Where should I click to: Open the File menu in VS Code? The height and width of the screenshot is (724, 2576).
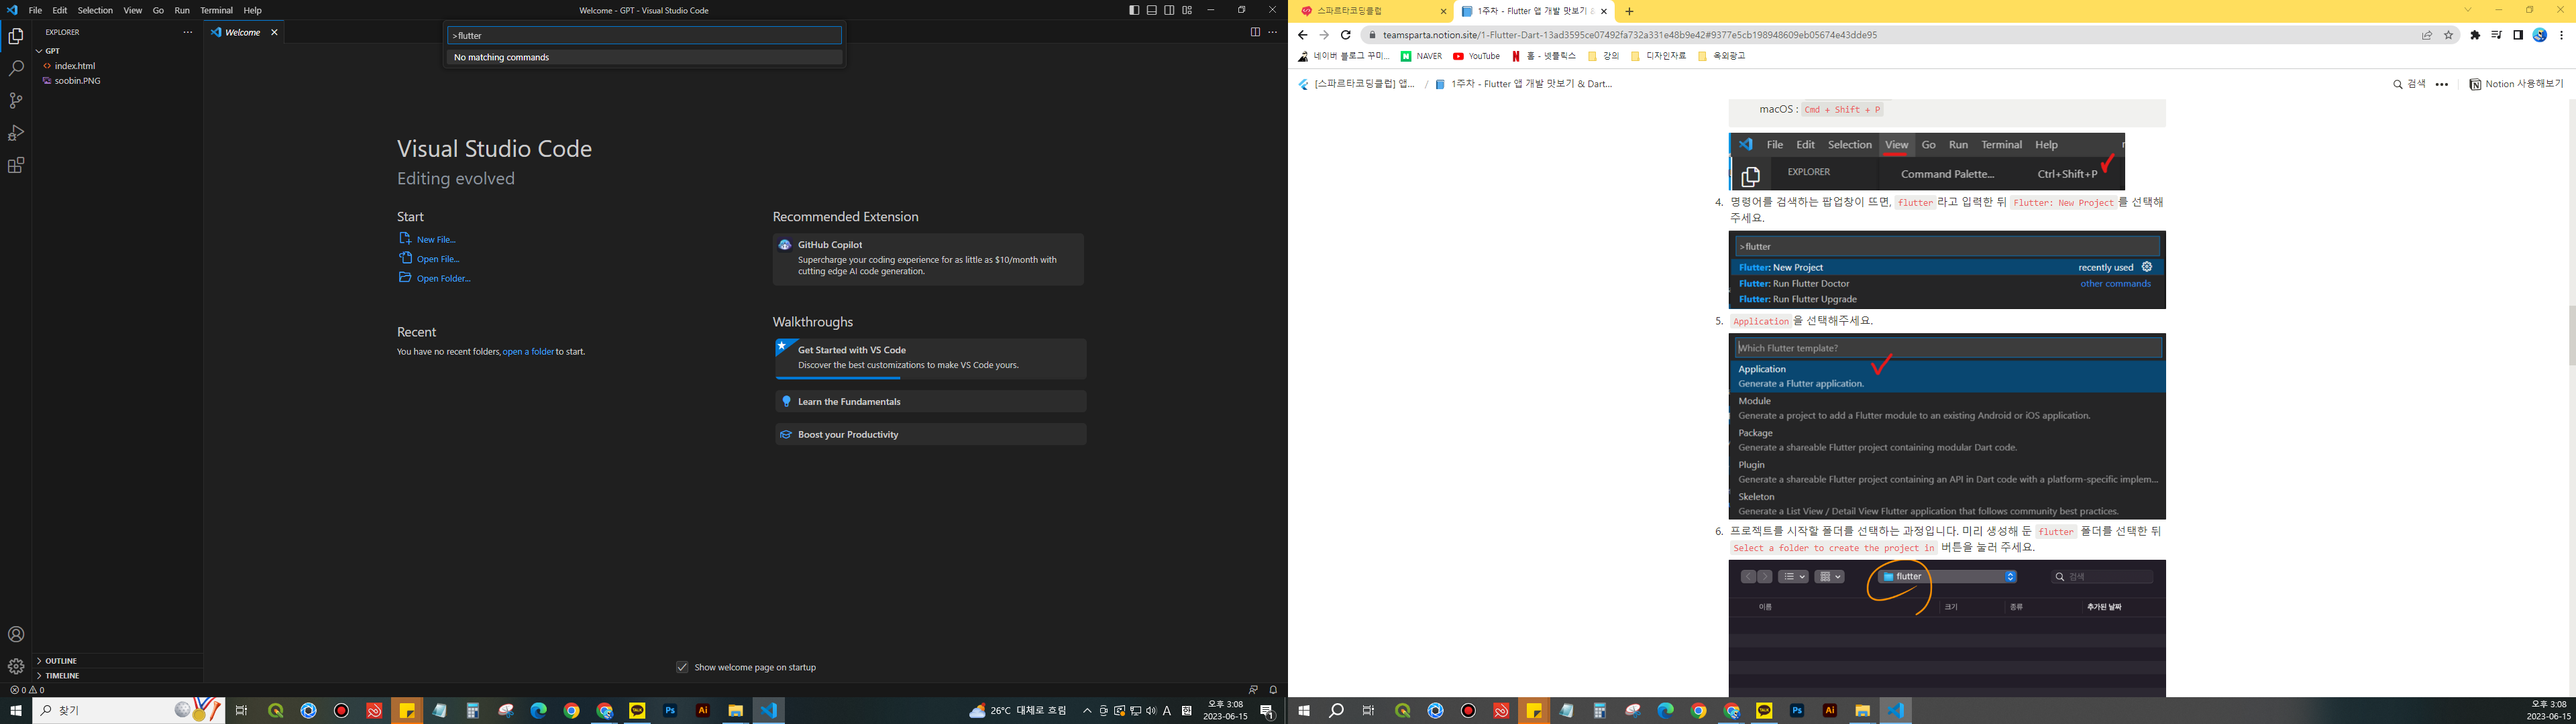click(x=35, y=10)
